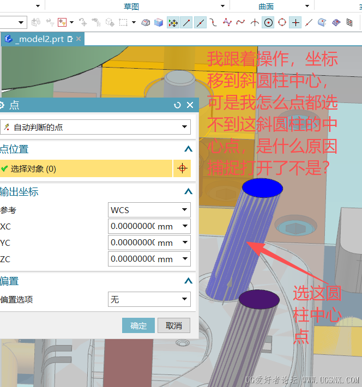Click the rectangle selection icon in toolbar
This screenshot has height=387, width=362.
click(x=123, y=22)
